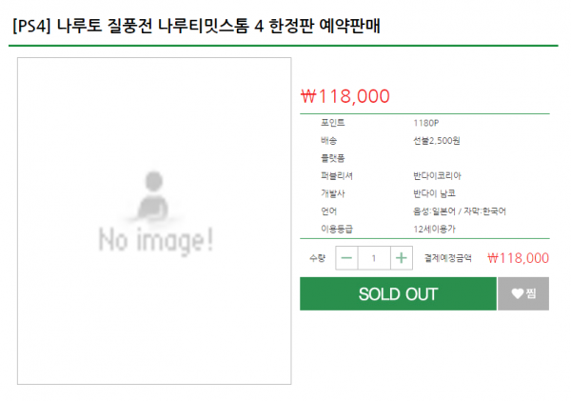
Task: Click the 수량 quantity label
Action: (x=317, y=258)
